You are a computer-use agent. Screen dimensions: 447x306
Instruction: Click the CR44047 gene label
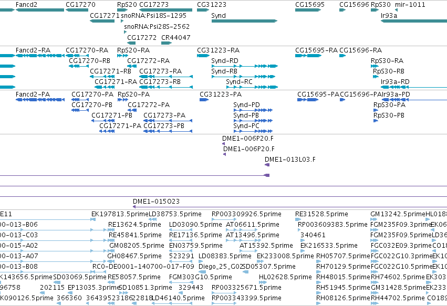tap(175, 38)
